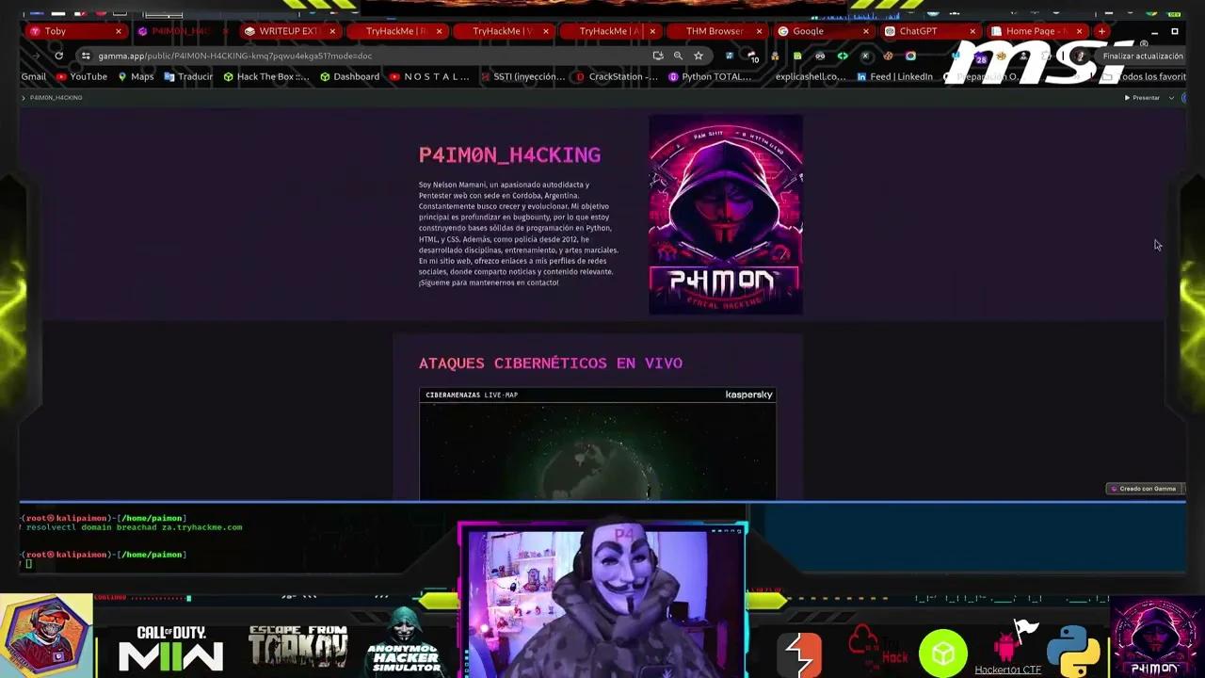1205x678 pixels.
Task: Switch to the ChatGPT tab
Action: [x=931, y=31]
